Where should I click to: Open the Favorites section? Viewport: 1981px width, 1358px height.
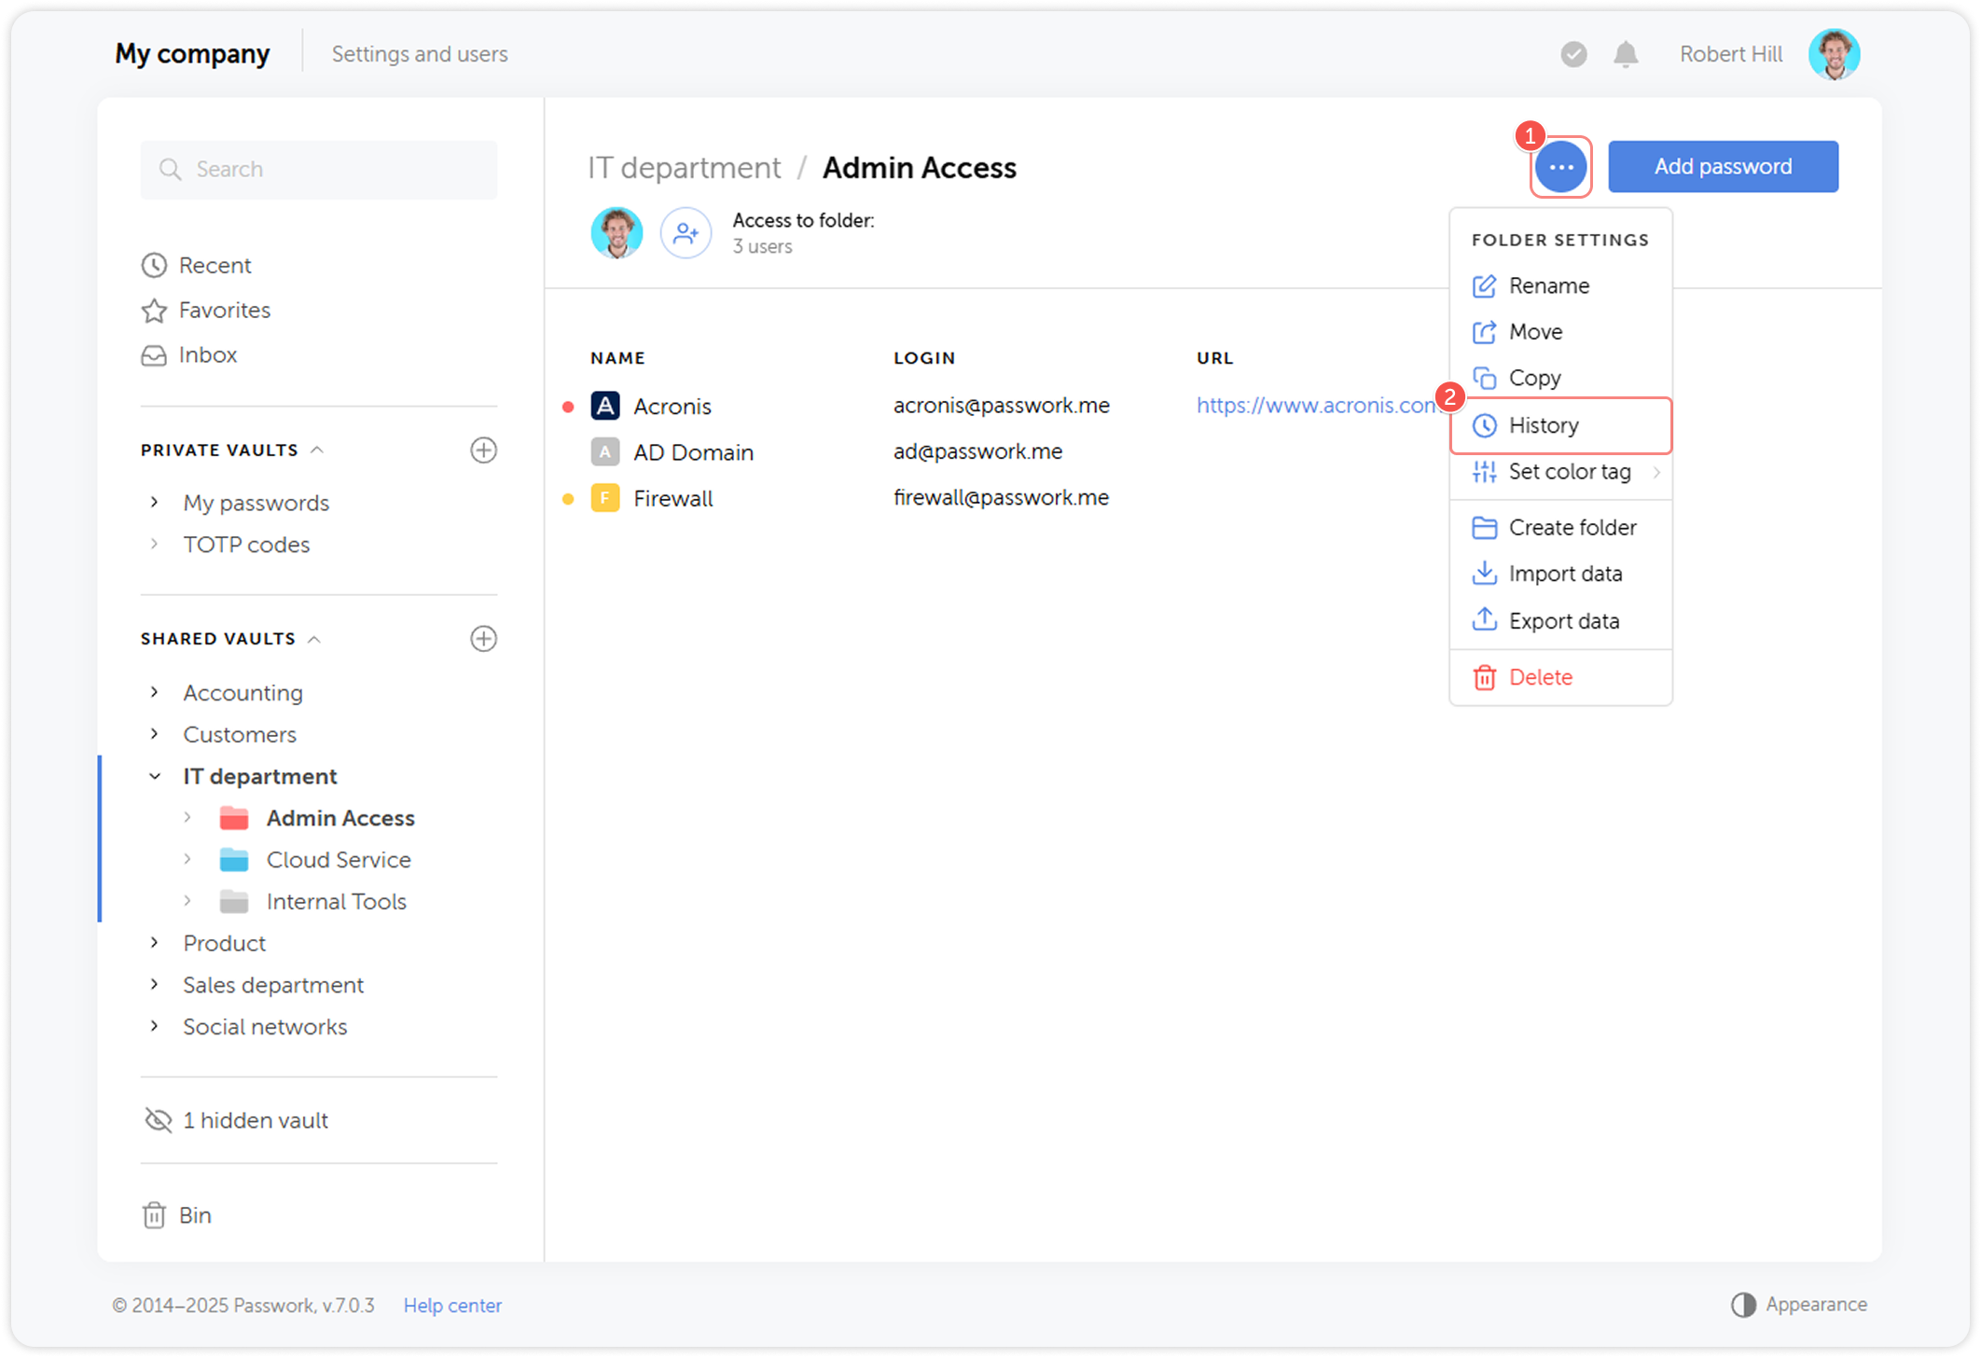click(x=224, y=310)
